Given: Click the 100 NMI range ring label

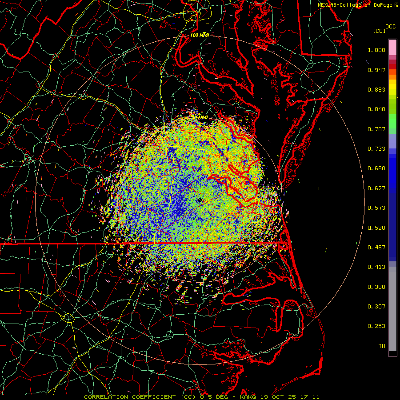Looking at the screenshot, I should pos(200,35).
